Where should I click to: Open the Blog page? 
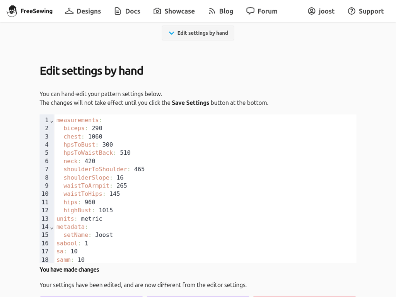[x=221, y=11]
